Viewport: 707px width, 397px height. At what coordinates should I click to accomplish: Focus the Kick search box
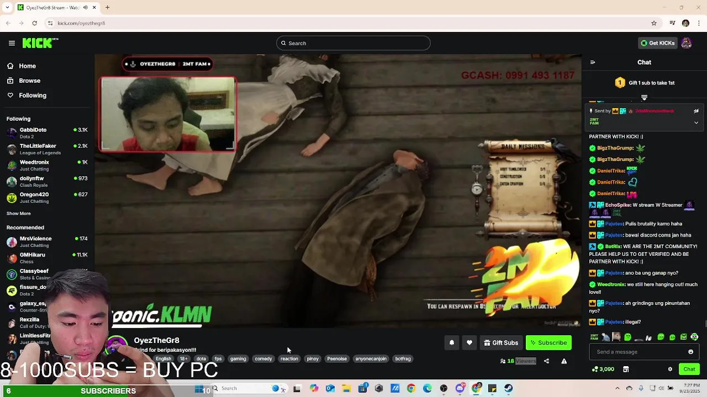pos(353,43)
